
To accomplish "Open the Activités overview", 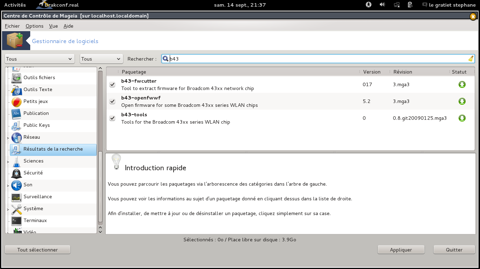I will click(15, 5).
